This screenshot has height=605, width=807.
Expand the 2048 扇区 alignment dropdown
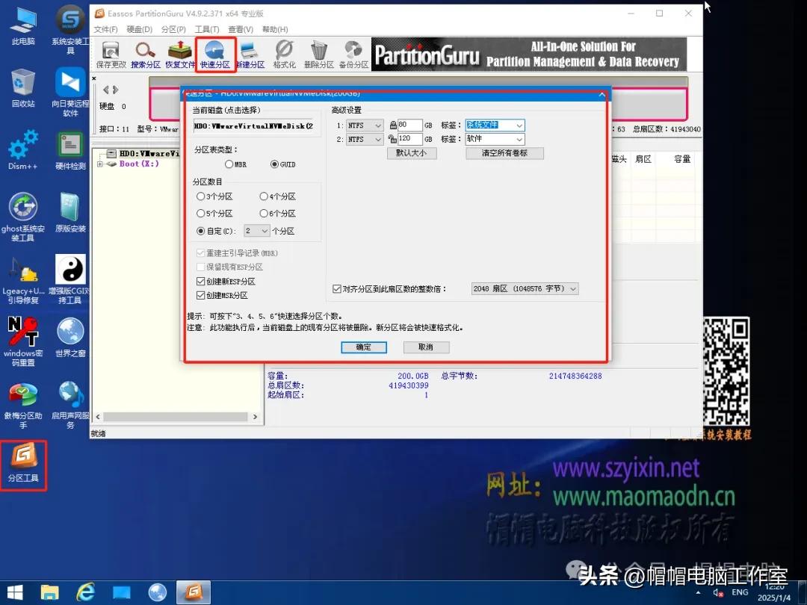tap(525, 289)
